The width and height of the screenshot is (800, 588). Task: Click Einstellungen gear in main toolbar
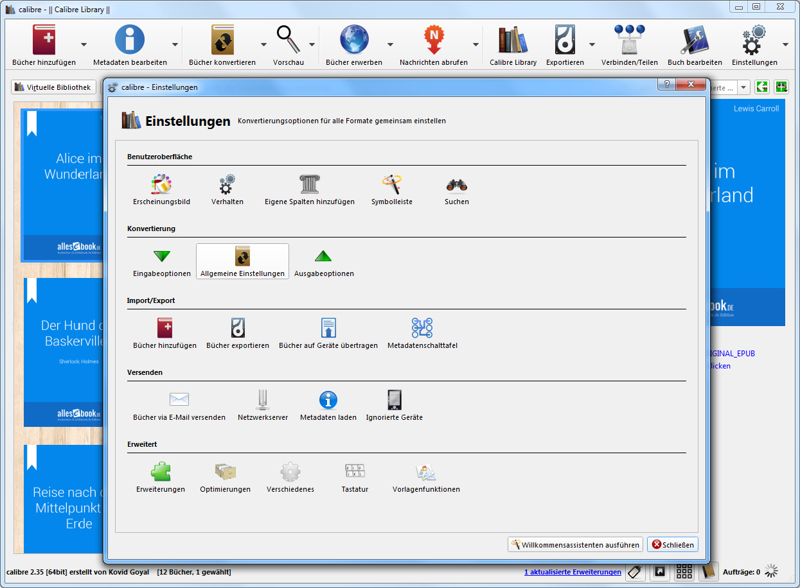754,45
